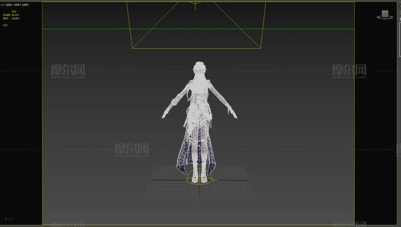The image size is (401, 227).
Task: Open the [+] general viewport menu
Action: (x=3, y=5)
